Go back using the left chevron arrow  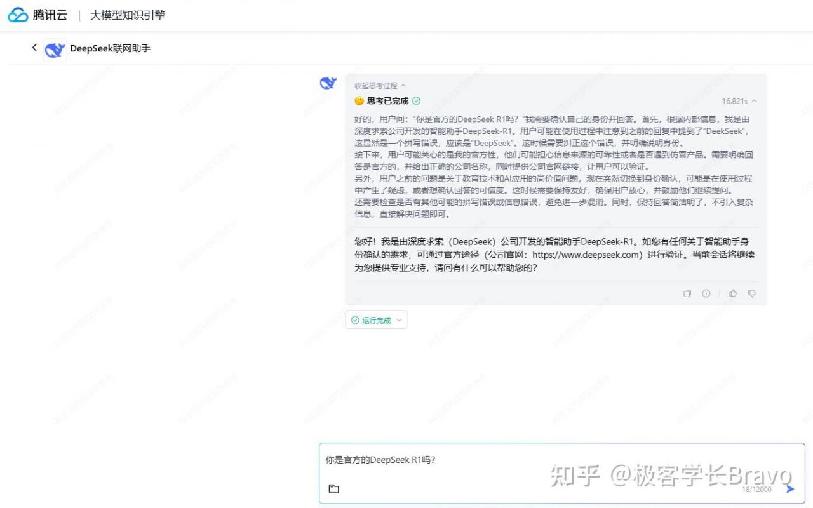pyautogui.click(x=34, y=48)
